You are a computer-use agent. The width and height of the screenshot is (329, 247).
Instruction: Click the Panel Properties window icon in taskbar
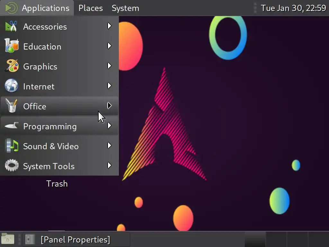pyautogui.click(x=30, y=239)
